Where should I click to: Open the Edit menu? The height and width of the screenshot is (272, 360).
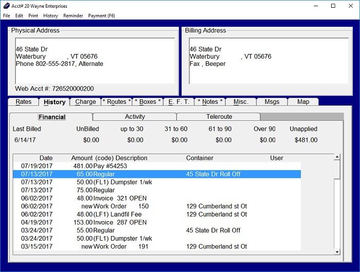pos(19,16)
